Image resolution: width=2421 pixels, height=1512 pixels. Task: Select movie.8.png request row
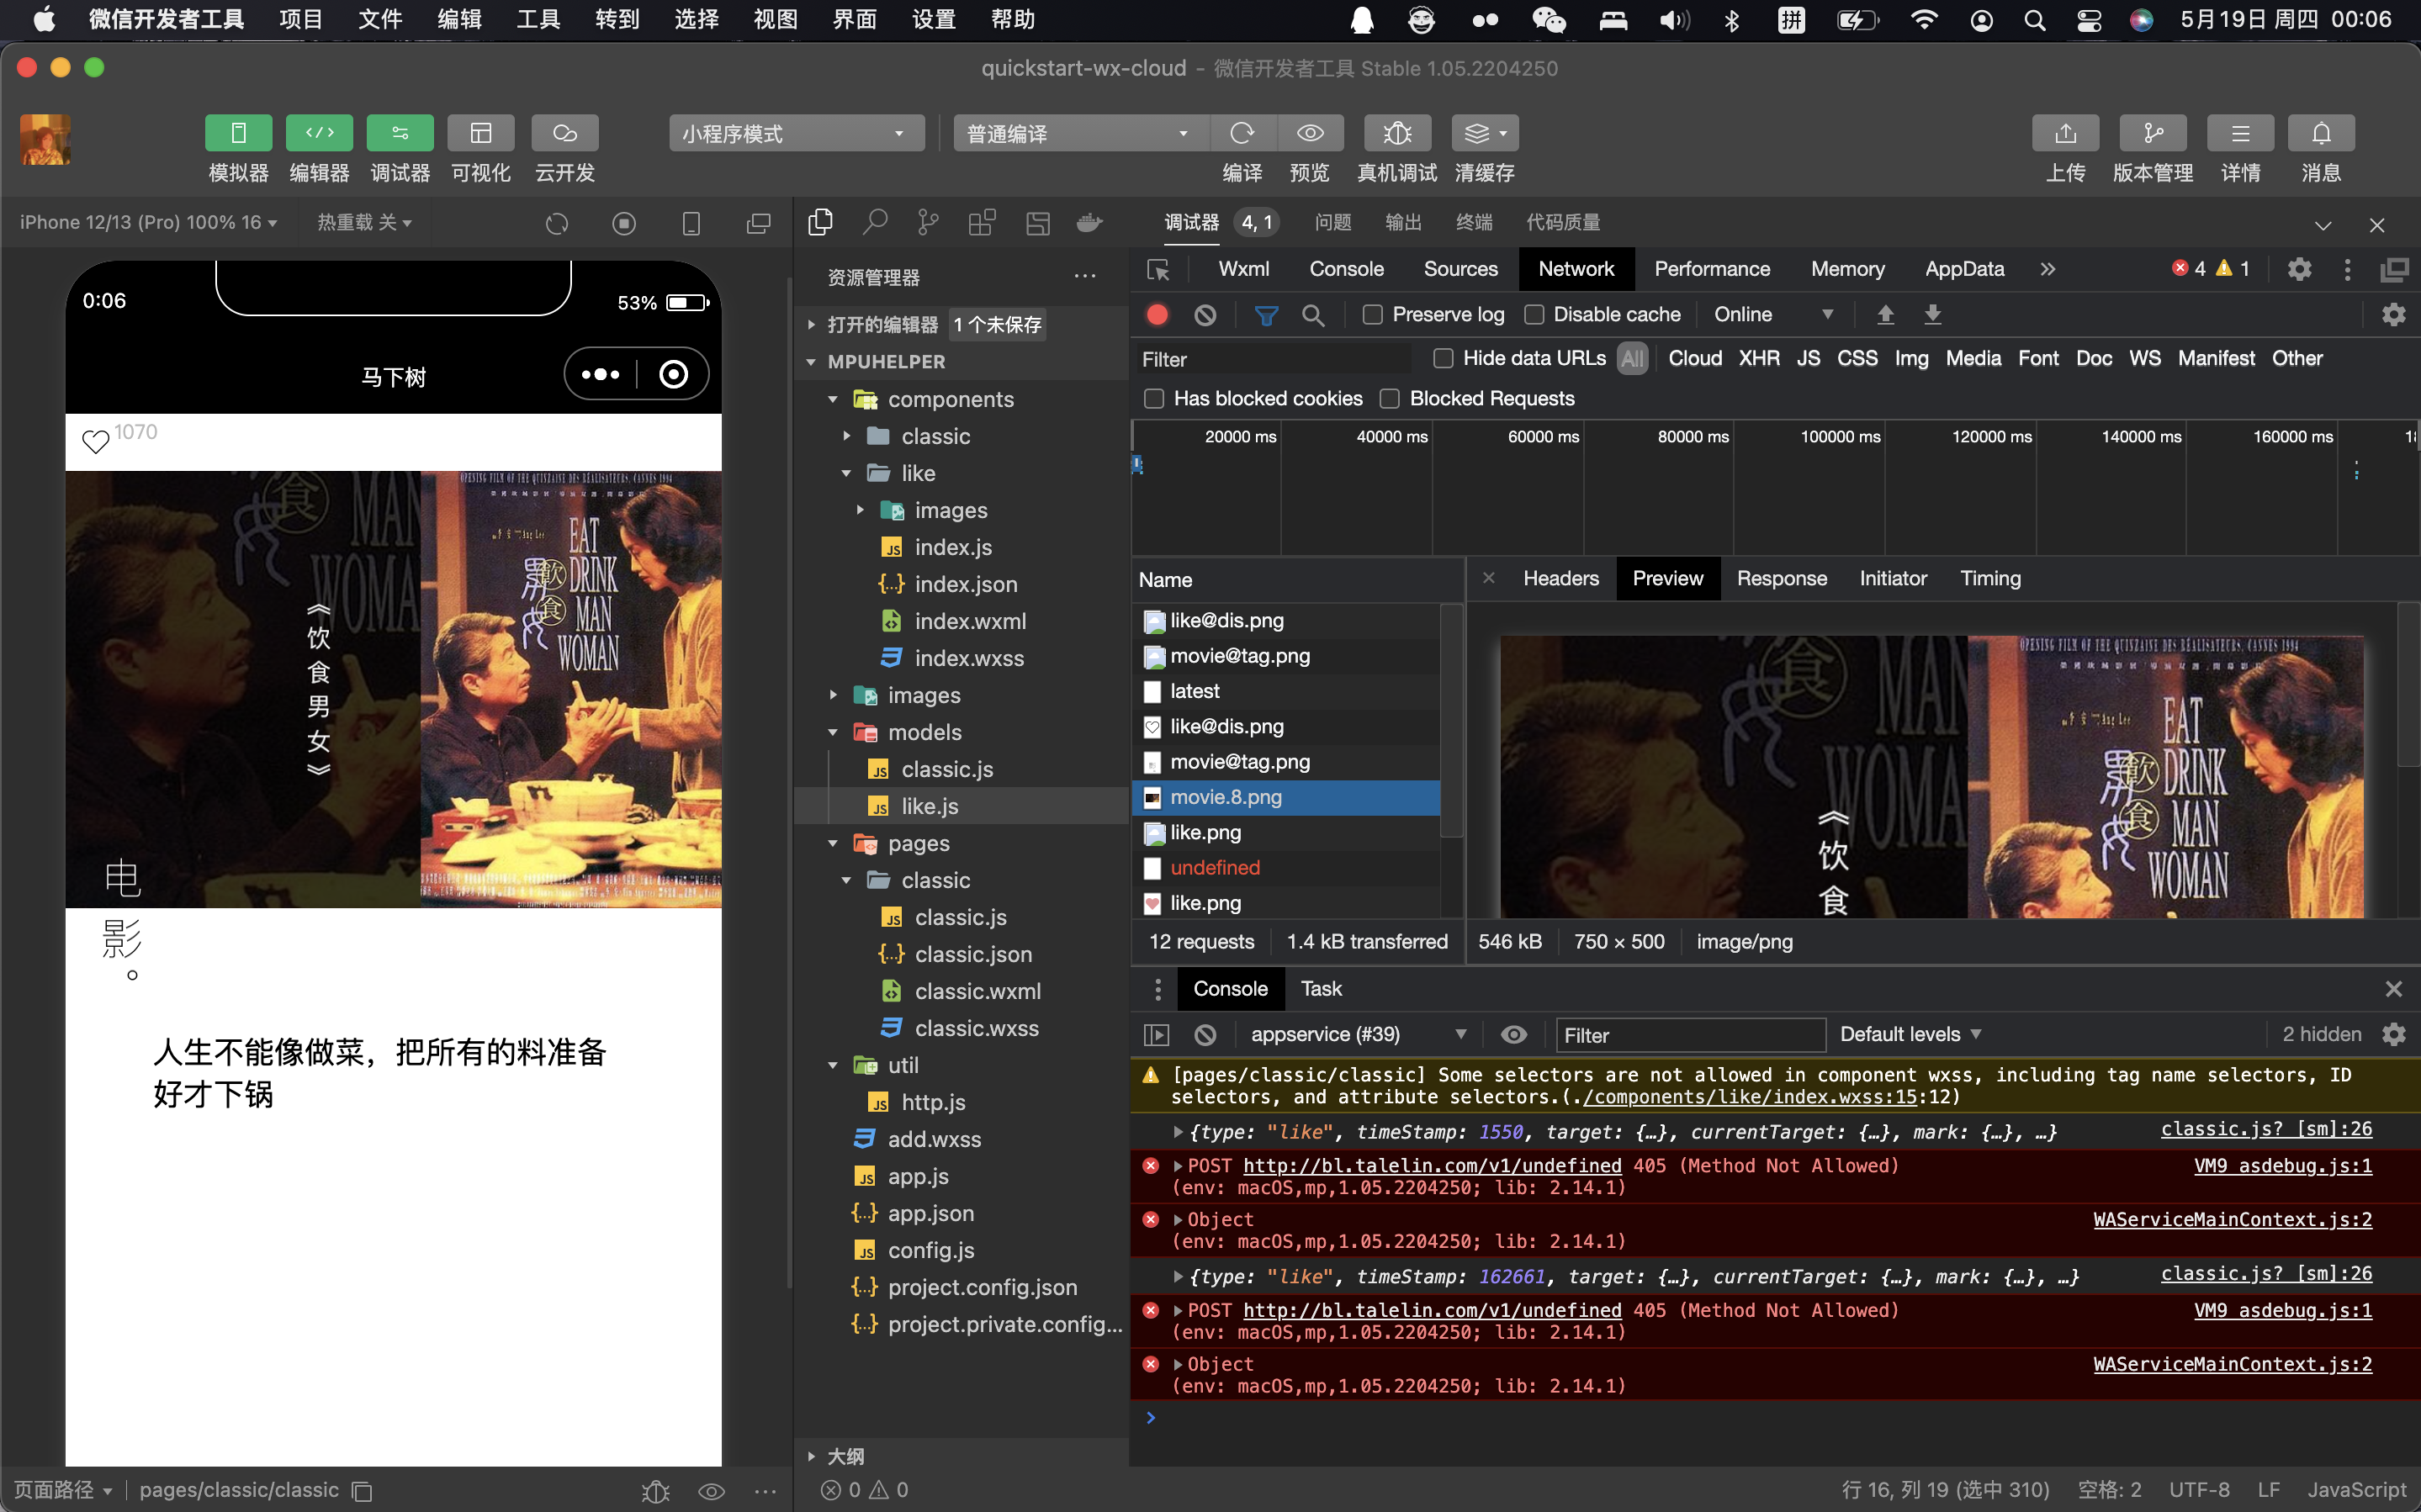[x=1285, y=797]
